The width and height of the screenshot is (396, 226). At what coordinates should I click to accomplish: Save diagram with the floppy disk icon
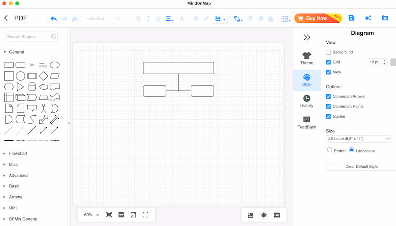tap(351, 18)
